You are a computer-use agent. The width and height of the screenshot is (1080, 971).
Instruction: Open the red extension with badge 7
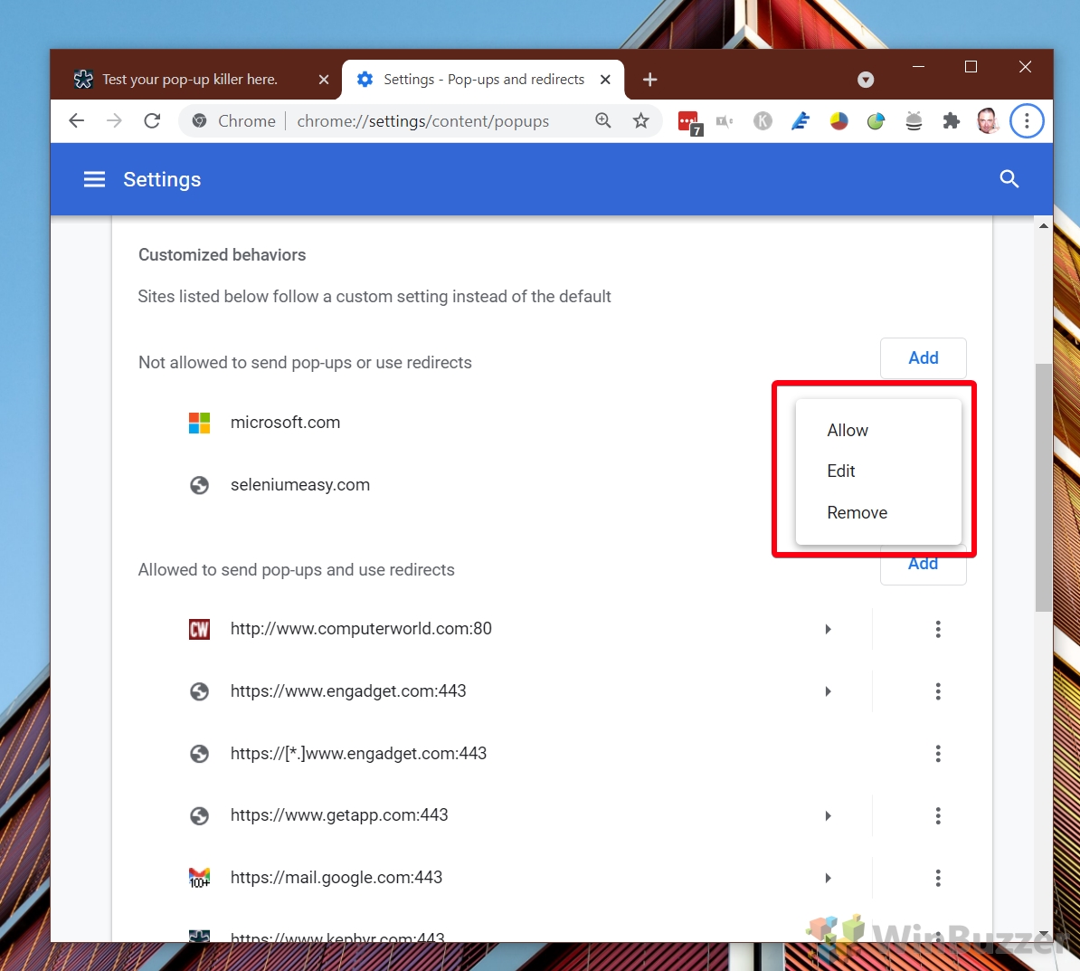click(688, 123)
